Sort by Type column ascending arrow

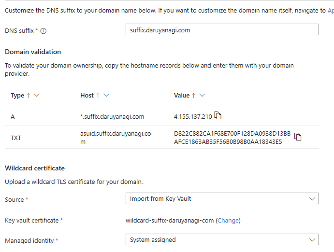tap(29, 96)
